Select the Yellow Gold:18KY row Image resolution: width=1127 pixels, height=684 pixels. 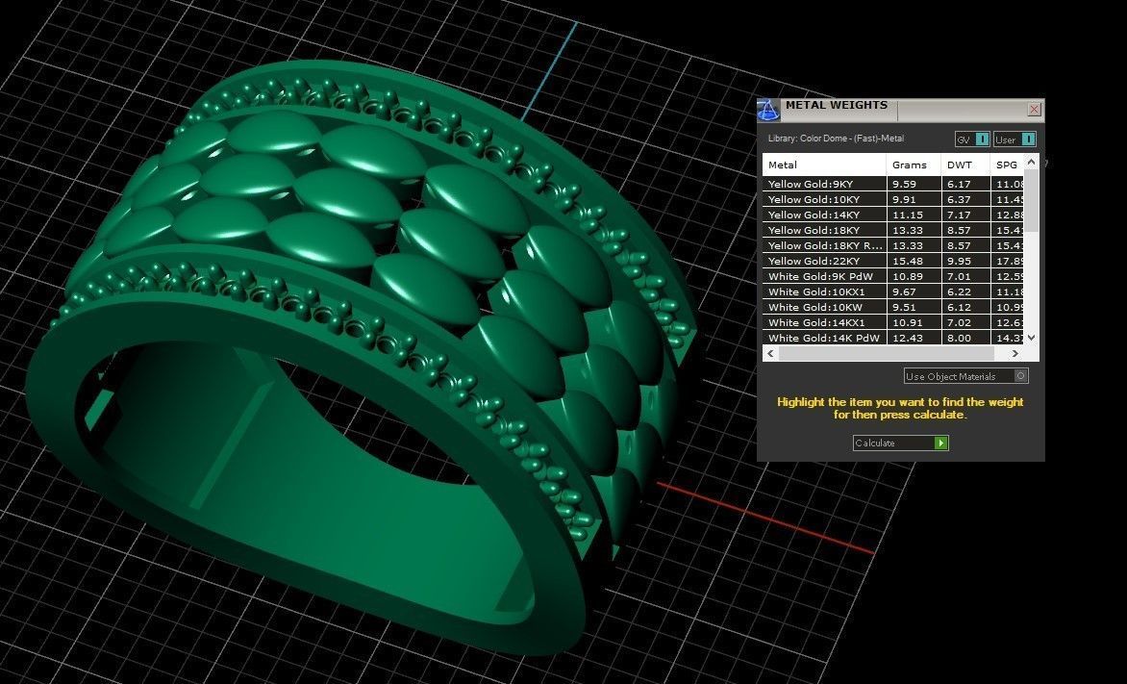pyautogui.click(x=893, y=230)
